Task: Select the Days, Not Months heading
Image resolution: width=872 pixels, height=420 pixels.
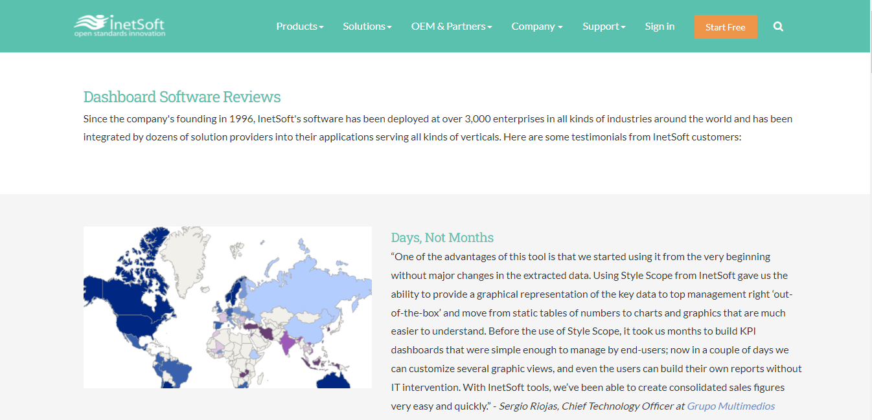Action: [x=442, y=238]
